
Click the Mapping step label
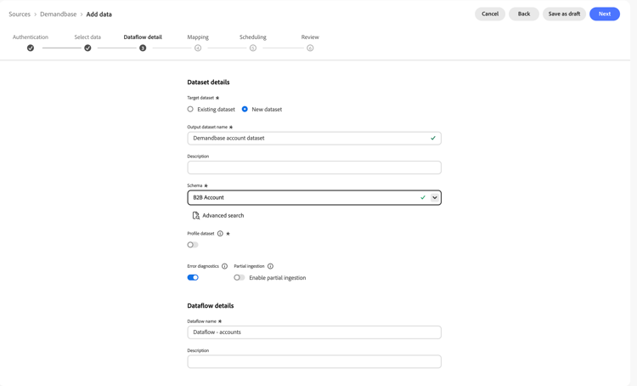pyautogui.click(x=198, y=37)
